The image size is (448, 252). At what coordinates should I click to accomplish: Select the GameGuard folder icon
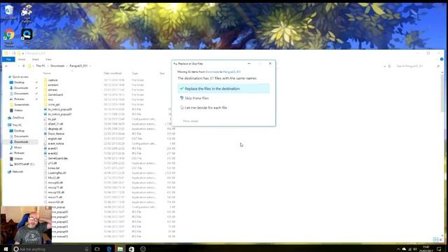pos(45,94)
